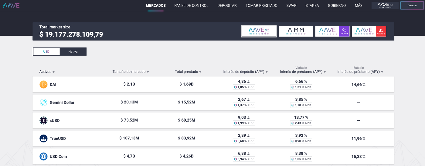Expand the MÁS menu

coord(359,5)
